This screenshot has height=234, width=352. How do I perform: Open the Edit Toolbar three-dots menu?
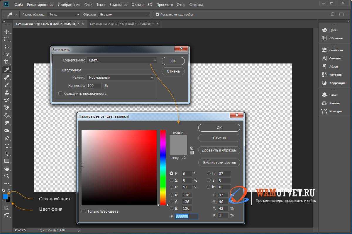[x=6, y=184]
